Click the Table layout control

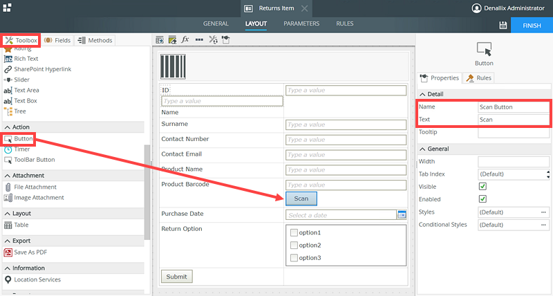(x=21, y=225)
